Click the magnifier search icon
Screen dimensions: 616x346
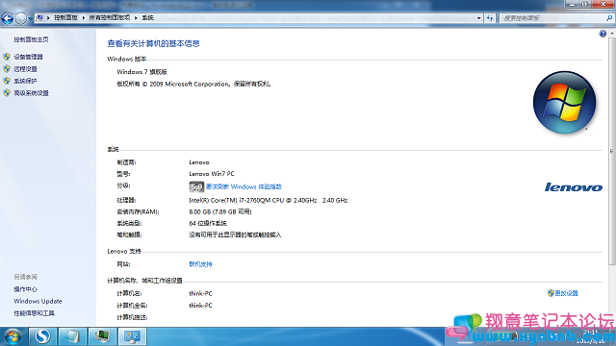[609, 18]
